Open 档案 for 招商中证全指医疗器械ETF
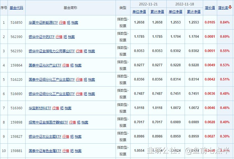Viewport: 234px width, 159px height. coord(85,122)
